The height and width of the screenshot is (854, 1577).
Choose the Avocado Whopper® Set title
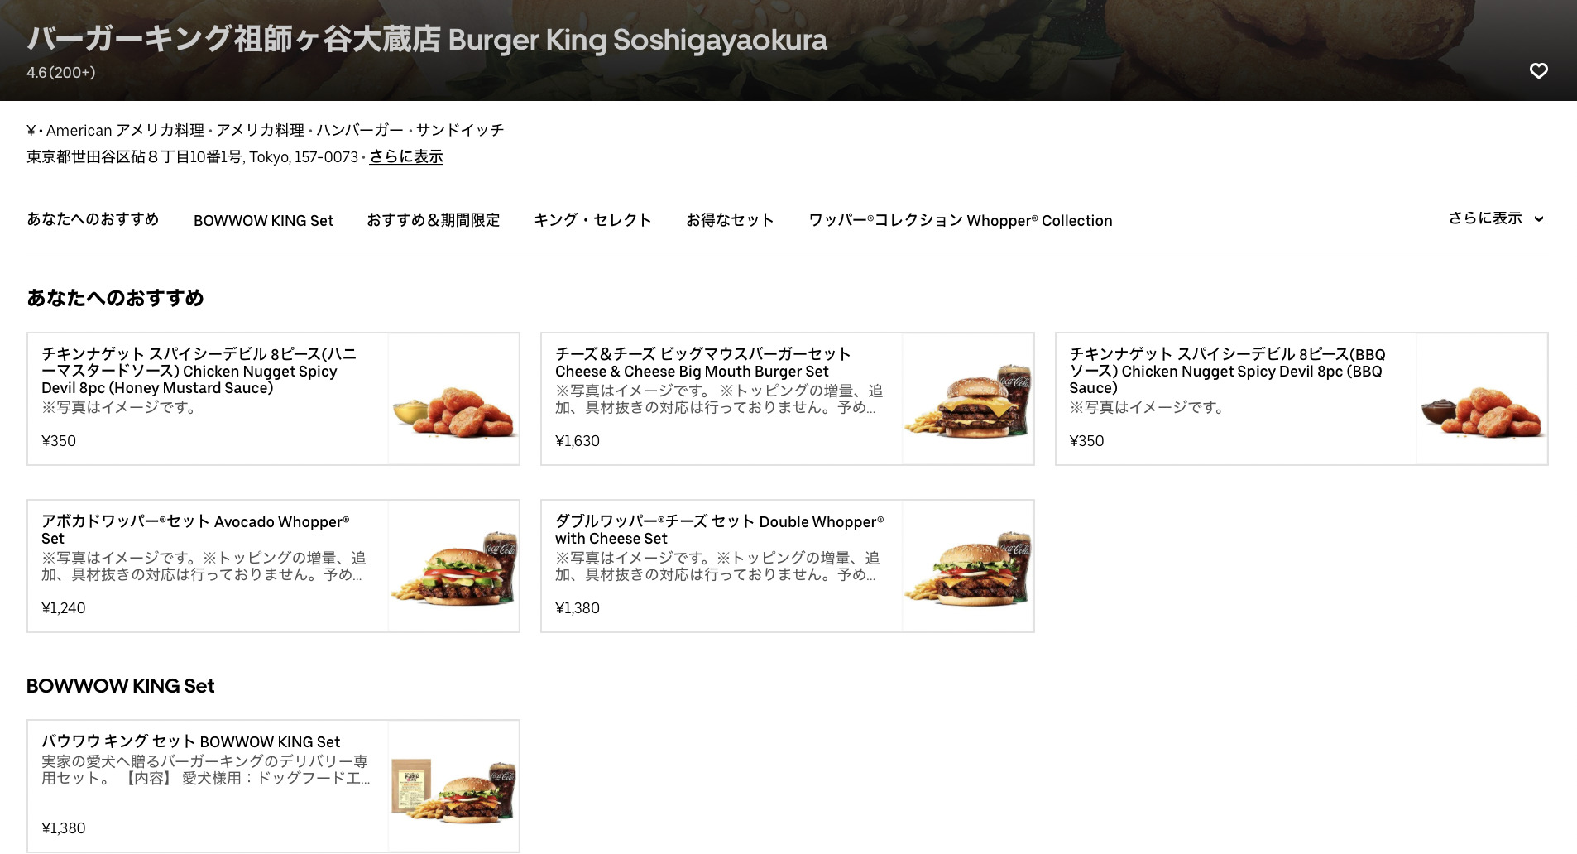pyautogui.click(x=195, y=530)
